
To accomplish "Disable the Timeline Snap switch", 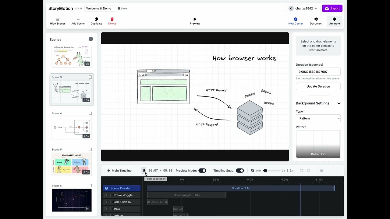I will (240, 171).
